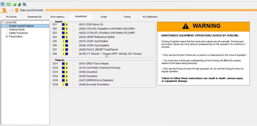The width and height of the screenshot is (257, 126).
Task: Tick the force checkbox for DI7 Fault Reset
Action: (x=74, y=50)
